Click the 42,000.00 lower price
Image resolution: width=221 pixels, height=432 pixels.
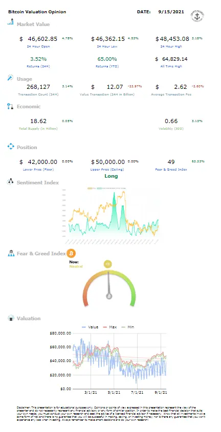click(42, 162)
